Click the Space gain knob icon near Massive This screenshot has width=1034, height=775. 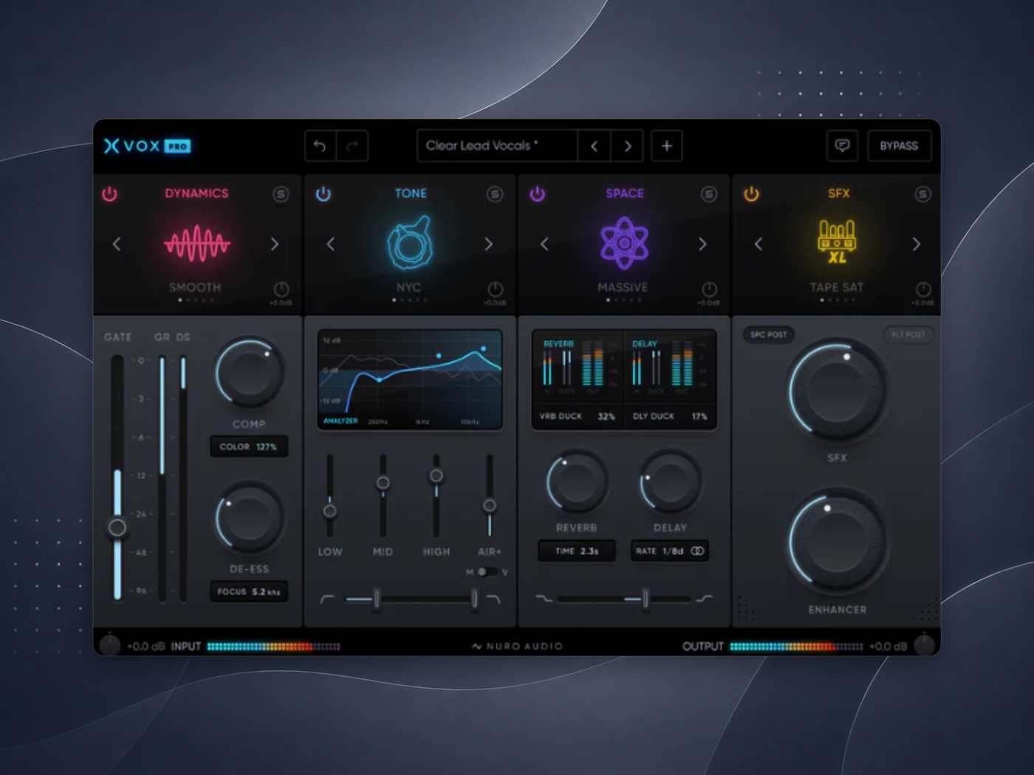coord(709,289)
